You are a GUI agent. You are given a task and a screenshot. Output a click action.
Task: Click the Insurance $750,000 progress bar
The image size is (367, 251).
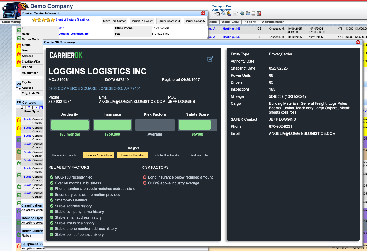pyautogui.click(x=112, y=125)
